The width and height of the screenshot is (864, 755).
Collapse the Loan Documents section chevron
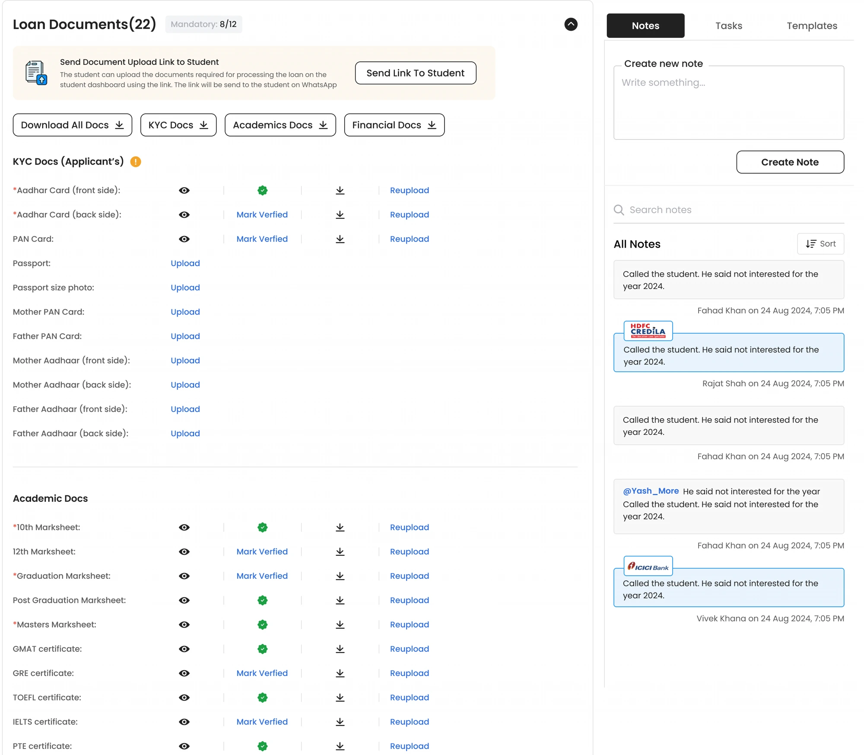click(x=571, y=24)
